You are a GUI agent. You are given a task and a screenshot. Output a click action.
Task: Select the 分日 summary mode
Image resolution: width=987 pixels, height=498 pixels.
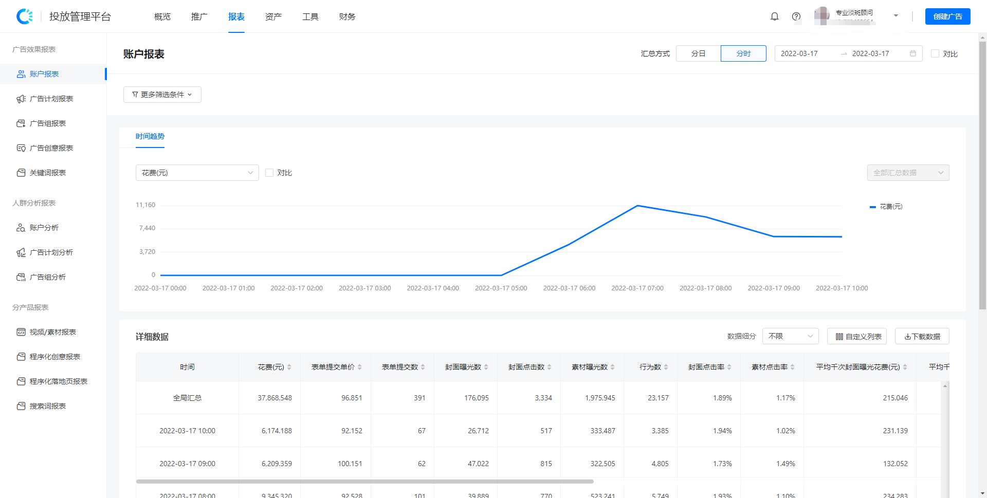[x=698, y=53]
